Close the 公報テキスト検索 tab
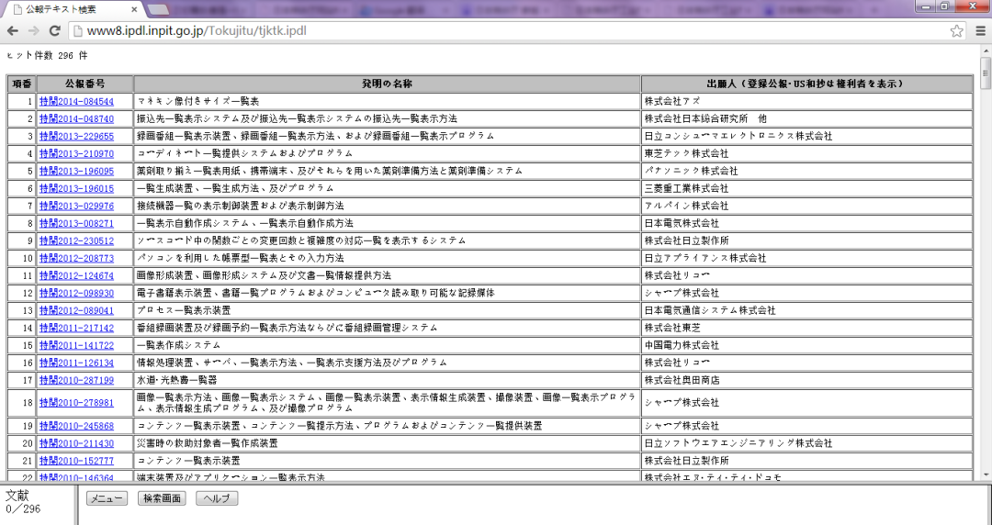Viewport: 992px width, 525px height. pyautogui.click(x=134, y=10)
